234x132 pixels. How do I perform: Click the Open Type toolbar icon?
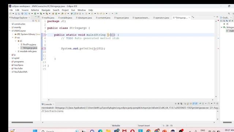tap(63, 14)
